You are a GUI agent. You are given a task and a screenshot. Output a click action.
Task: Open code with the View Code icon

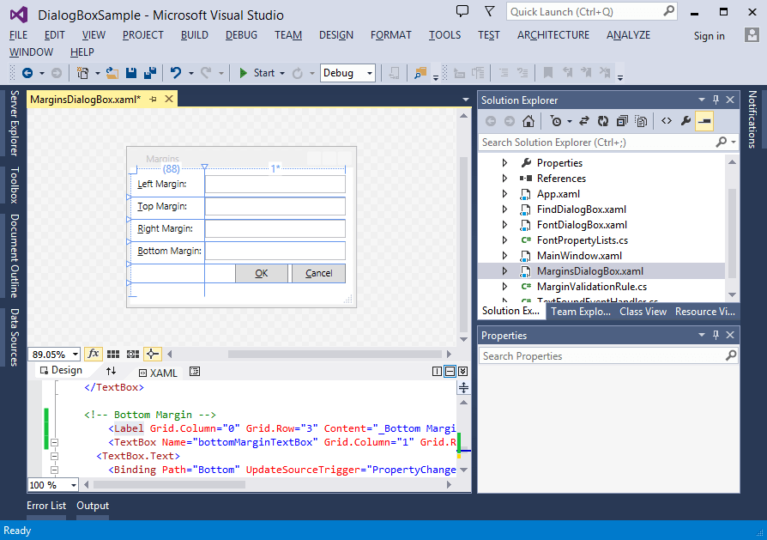click(x=667, y=120)
